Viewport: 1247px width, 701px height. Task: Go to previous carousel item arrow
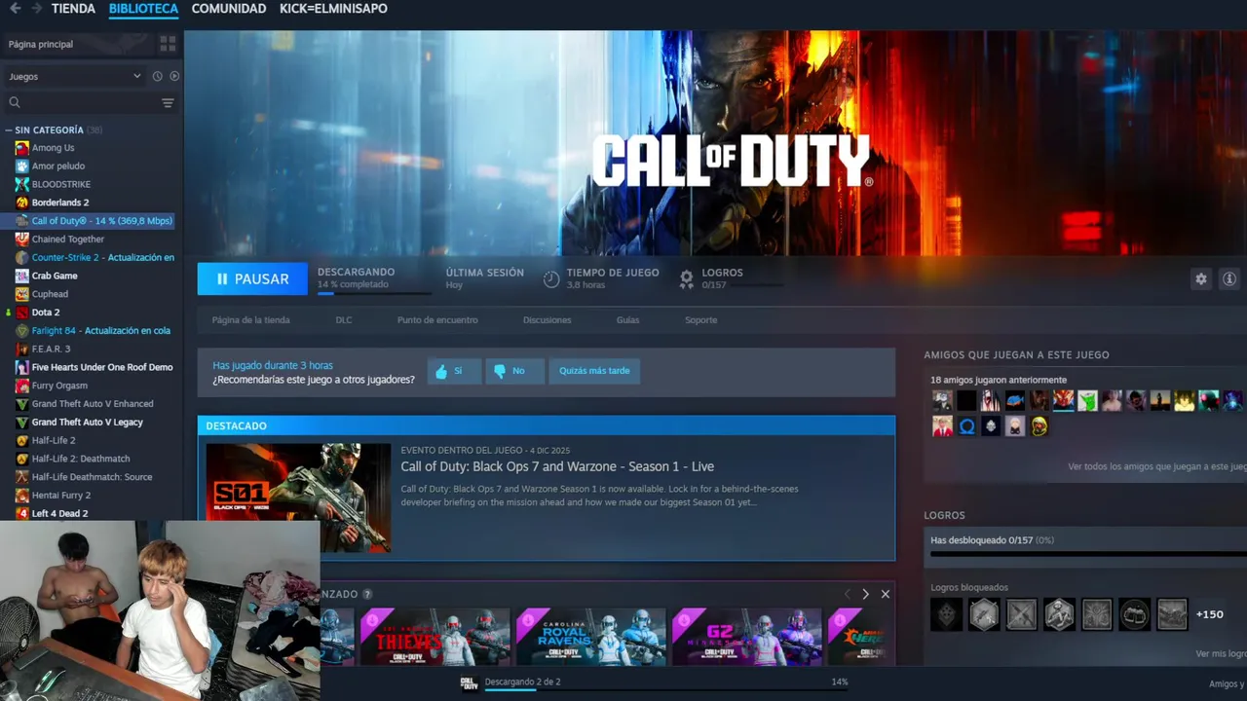coord(847,594)
